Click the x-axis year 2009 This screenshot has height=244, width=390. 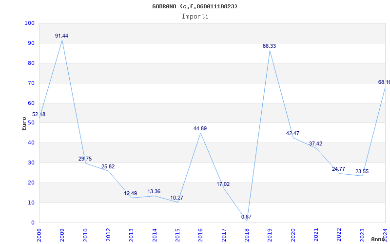(62, 235)
